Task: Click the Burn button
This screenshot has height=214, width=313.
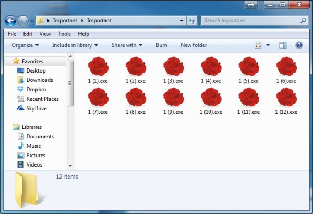Action: click(161, 45)
